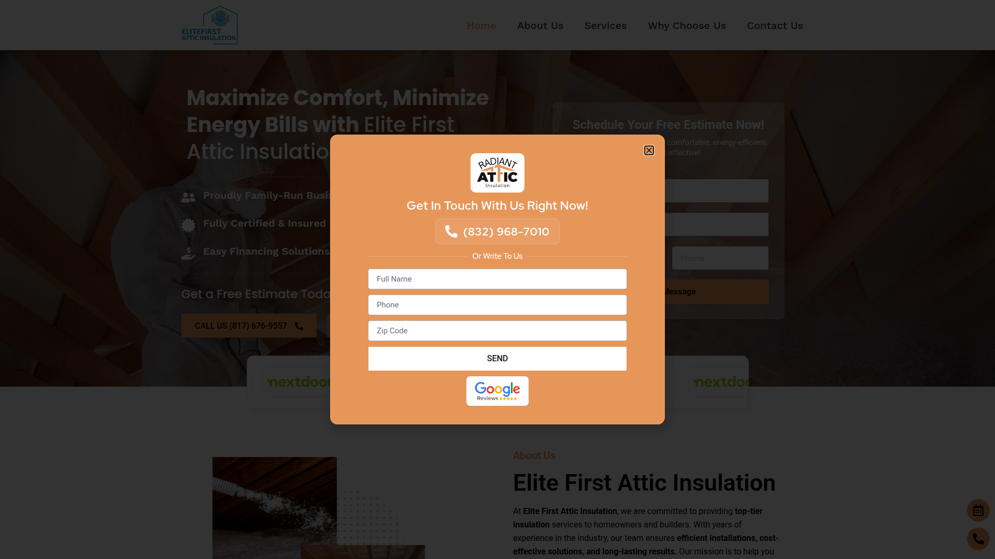Focus the Zip Code field
Image resolution: width=995 pixels, height=559 pixels.
497,331
